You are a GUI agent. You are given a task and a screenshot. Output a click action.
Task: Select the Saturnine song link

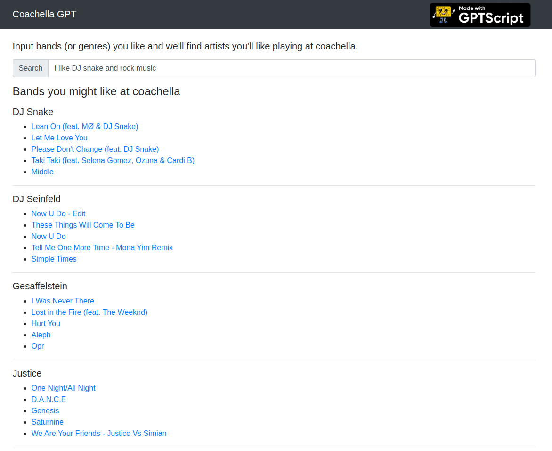click(x=48, y=421)
